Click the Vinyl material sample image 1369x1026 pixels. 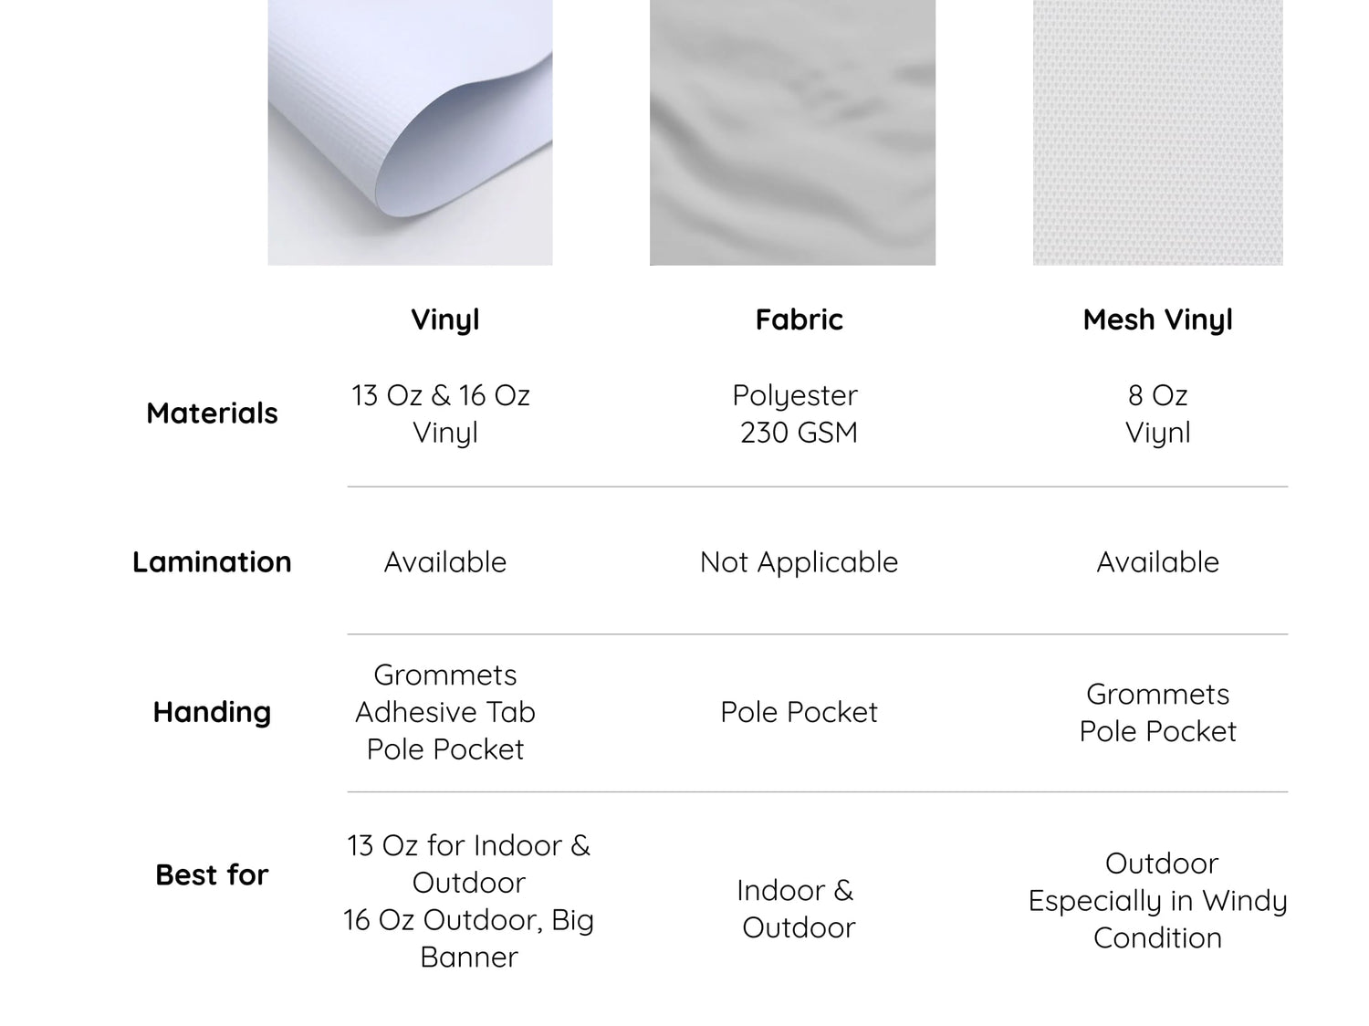tap(410, 132)
